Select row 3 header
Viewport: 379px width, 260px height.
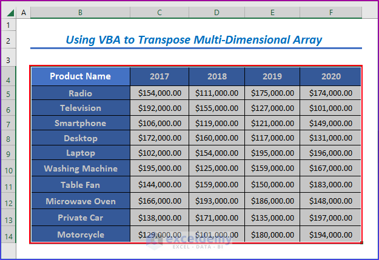(x=8, y=58)
